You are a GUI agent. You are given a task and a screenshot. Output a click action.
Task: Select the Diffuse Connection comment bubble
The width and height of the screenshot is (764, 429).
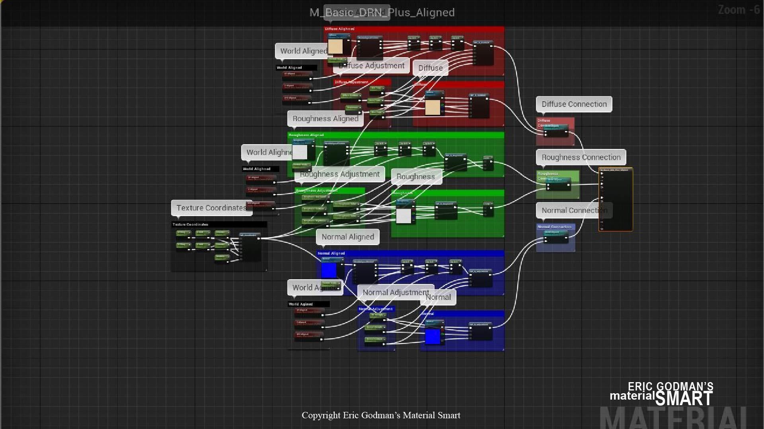click(x=574, y=104)
